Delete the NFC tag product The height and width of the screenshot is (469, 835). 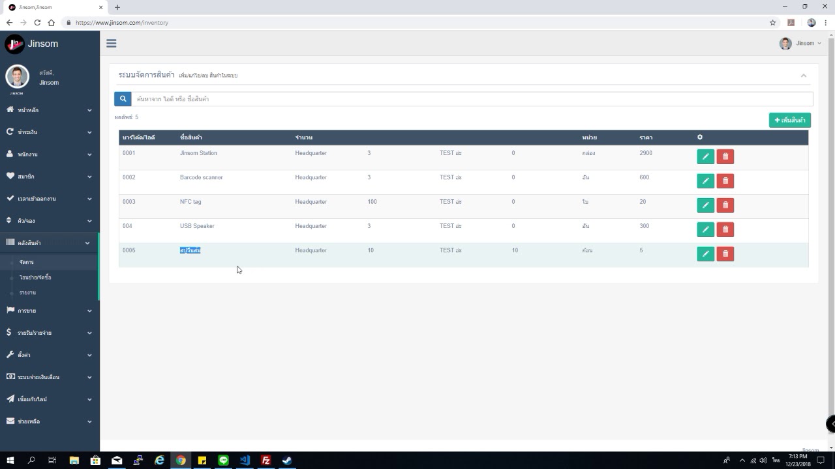click(x=725, y=205)
